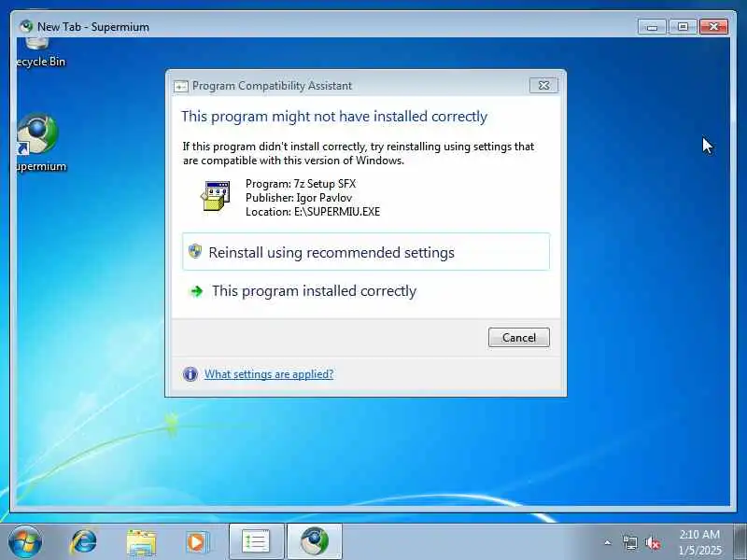Cancel the Program Compatibility Assistant dialog

point(519,337)
